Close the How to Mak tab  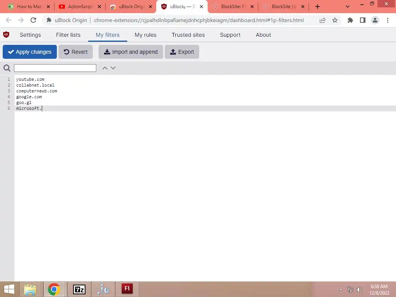pos(48,7)
